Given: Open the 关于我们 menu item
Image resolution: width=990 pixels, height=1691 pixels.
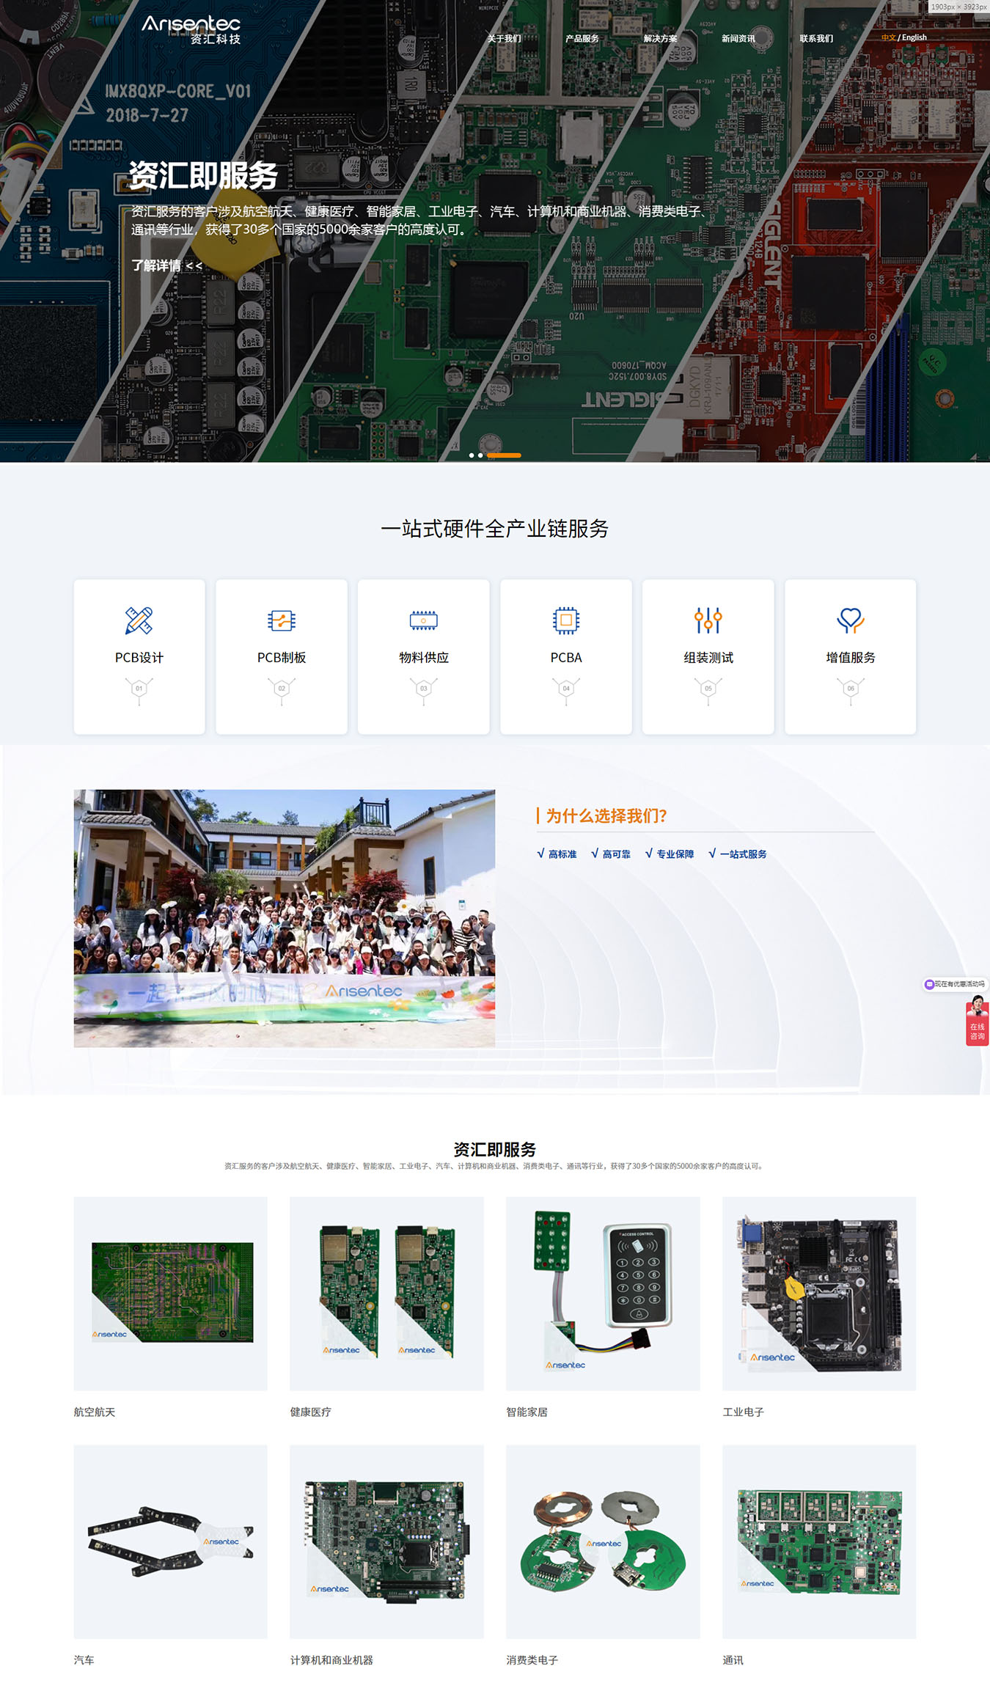Looking at the screenshot, I should coord(504,38).
